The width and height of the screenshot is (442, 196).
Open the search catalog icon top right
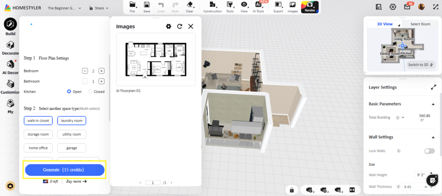click(379, 7)
